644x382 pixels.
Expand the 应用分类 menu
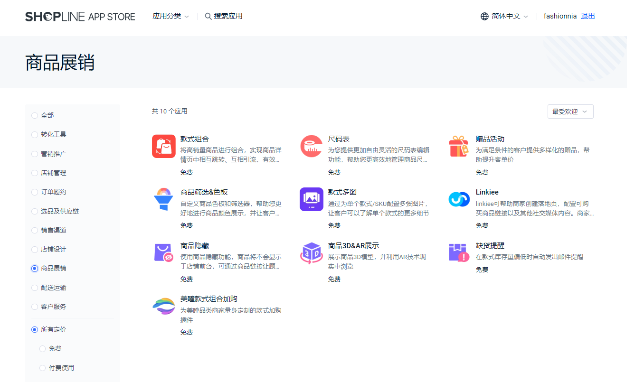pos(170,16)
